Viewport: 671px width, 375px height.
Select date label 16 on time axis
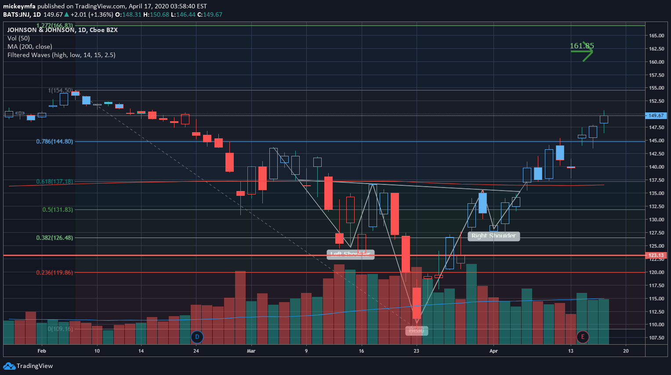[361, 351]
